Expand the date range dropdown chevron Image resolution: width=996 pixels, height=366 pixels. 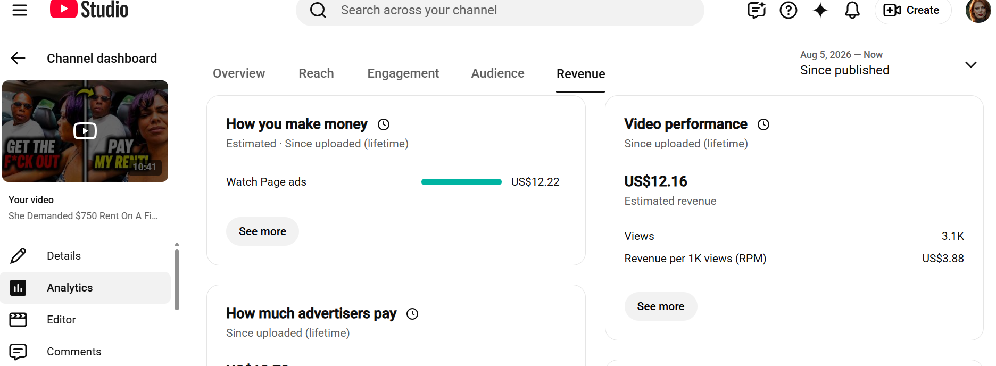[x=970, y=64]
